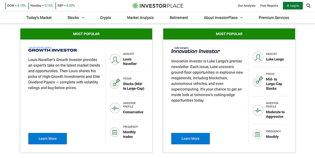
Task: Click Moderate to Aggressive pulse icon
Action: click(258, 110)
